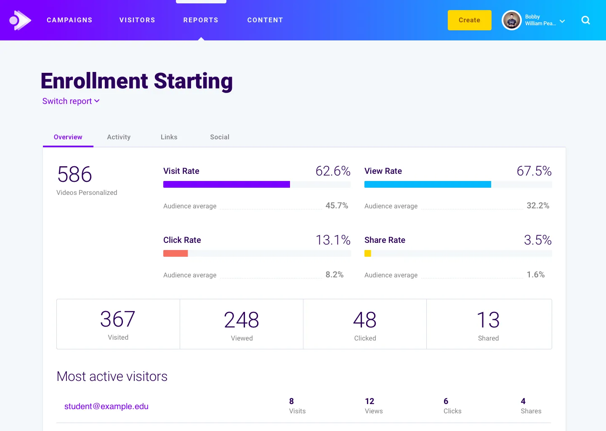Open the Visitors menu
The height and width of the screenshot is (431, 606).
137,20
